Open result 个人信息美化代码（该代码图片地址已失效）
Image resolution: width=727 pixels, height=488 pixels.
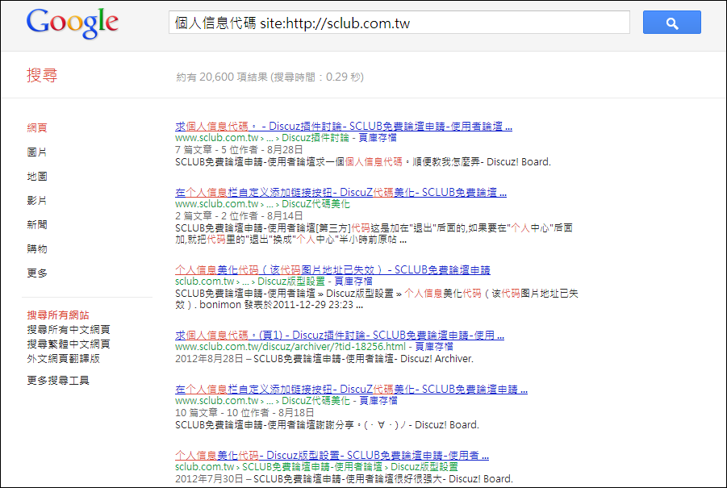coord(332,269)
